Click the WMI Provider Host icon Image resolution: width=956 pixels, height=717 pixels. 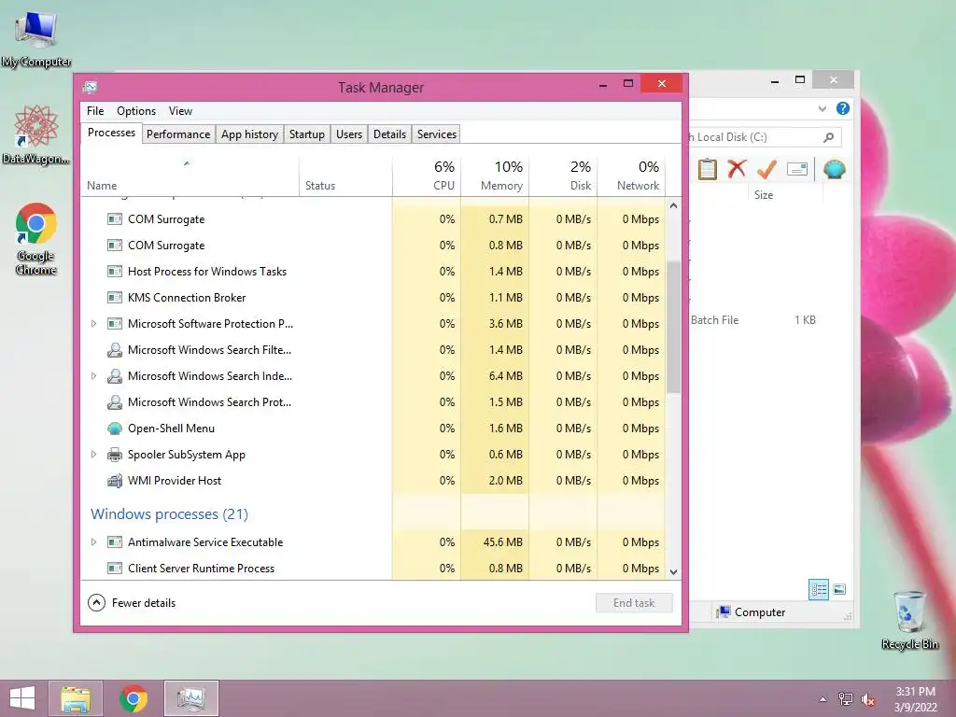point(115,481)
